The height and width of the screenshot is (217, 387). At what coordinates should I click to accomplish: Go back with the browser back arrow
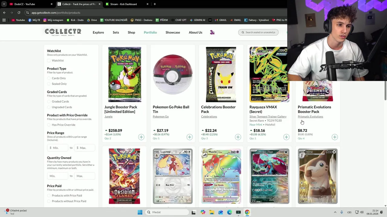click(x=4, y=13)
